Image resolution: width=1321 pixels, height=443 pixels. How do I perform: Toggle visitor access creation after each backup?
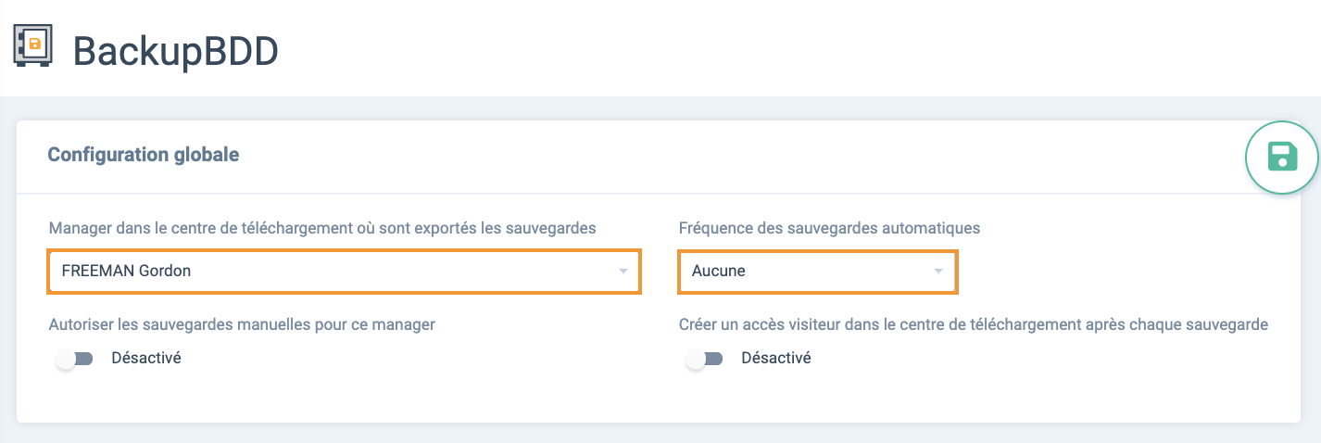tap(705, 359)
